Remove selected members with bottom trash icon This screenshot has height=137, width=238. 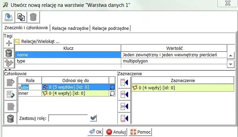tap(10, 118)
